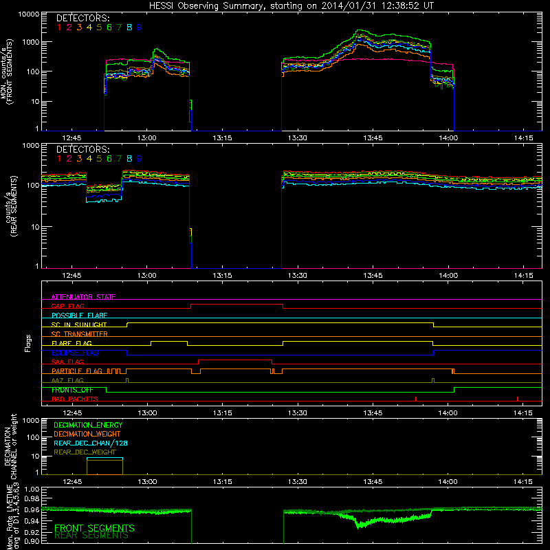Select detector 2 in the front segments legend
The image size is (550, 550).
click(x=69, y=27)
